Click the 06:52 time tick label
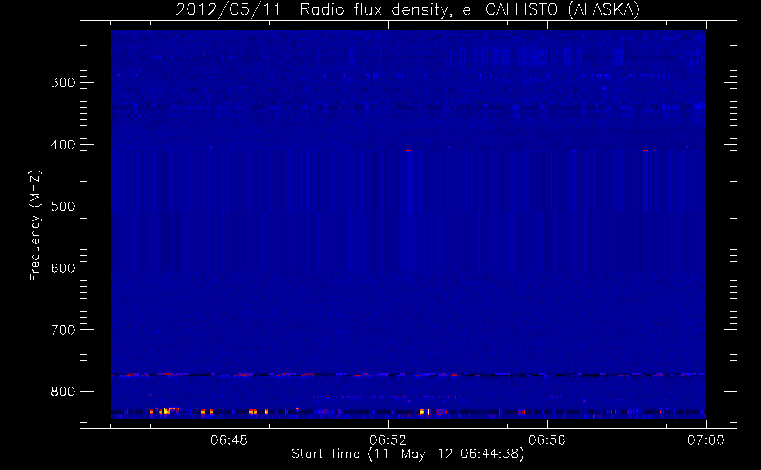 coord(388,440)
